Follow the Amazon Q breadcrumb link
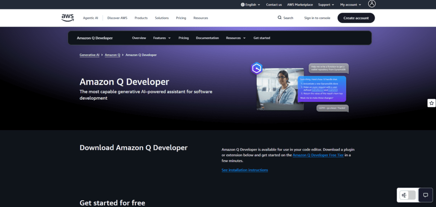This screenshot has height=207, width=436. tap(112, 55)
